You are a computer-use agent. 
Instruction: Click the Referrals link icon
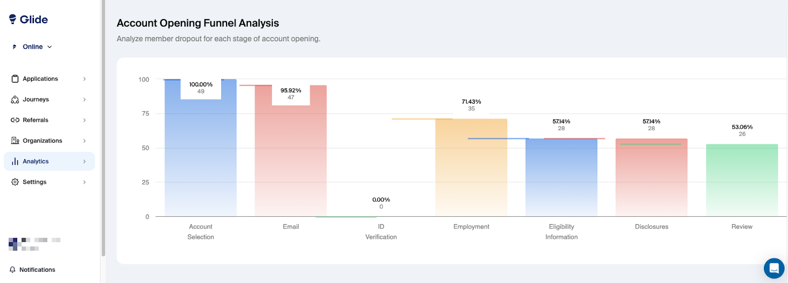point(15,120)
